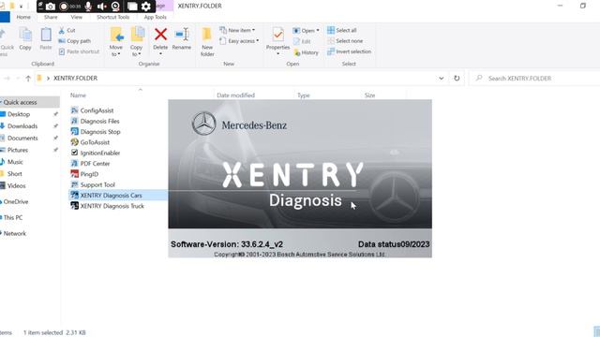
Task: Refresh the XENTRY.FOLDER view
Action: coord(457,79)
